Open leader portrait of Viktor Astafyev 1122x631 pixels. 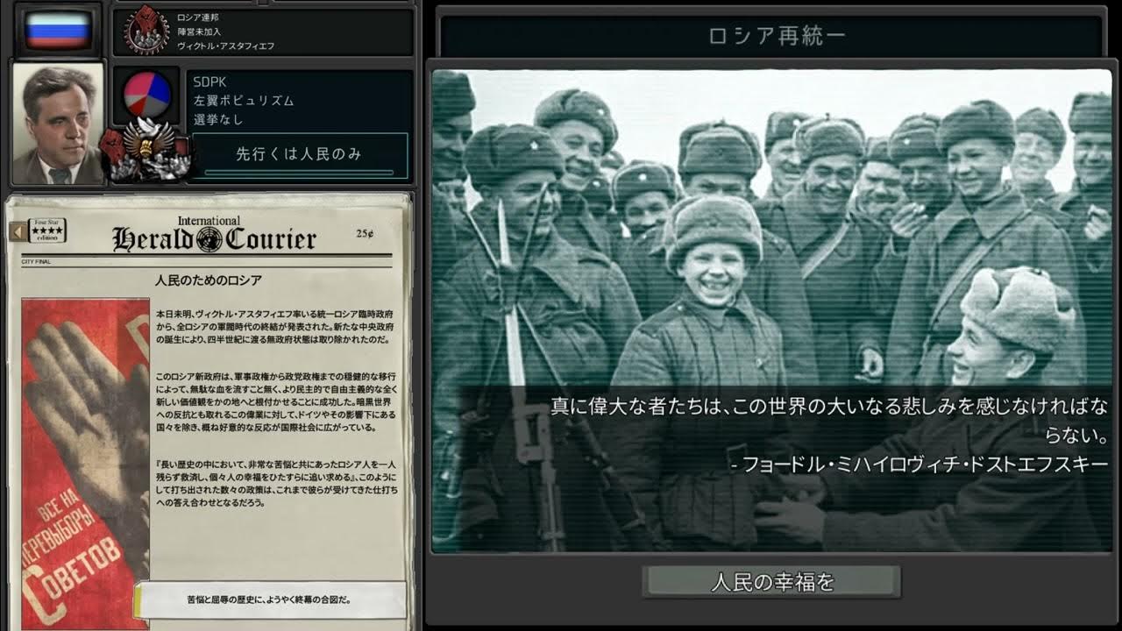(59, 124)
